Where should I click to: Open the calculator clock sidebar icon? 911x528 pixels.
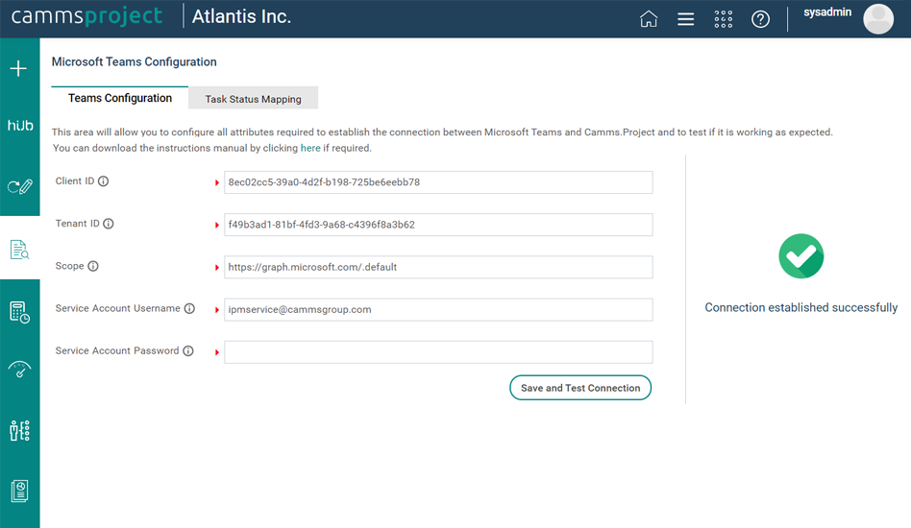point(20,312)
